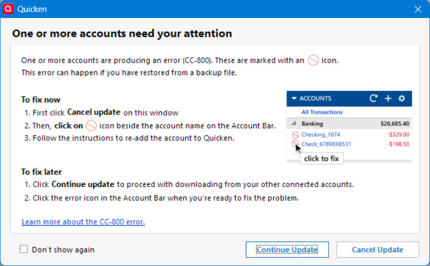The height and width of the screenshot is (266, 430).
Task: Select the Checking_1674 account
Action: coord(321,135)
